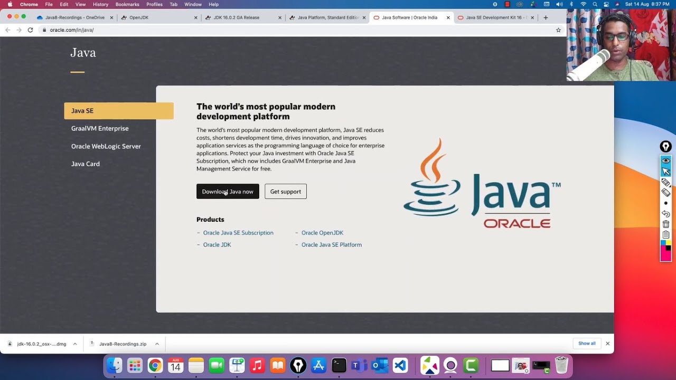Toggle the eye visibility tool in annotation palette
This screenshot has height=380, width=676.
665,160
